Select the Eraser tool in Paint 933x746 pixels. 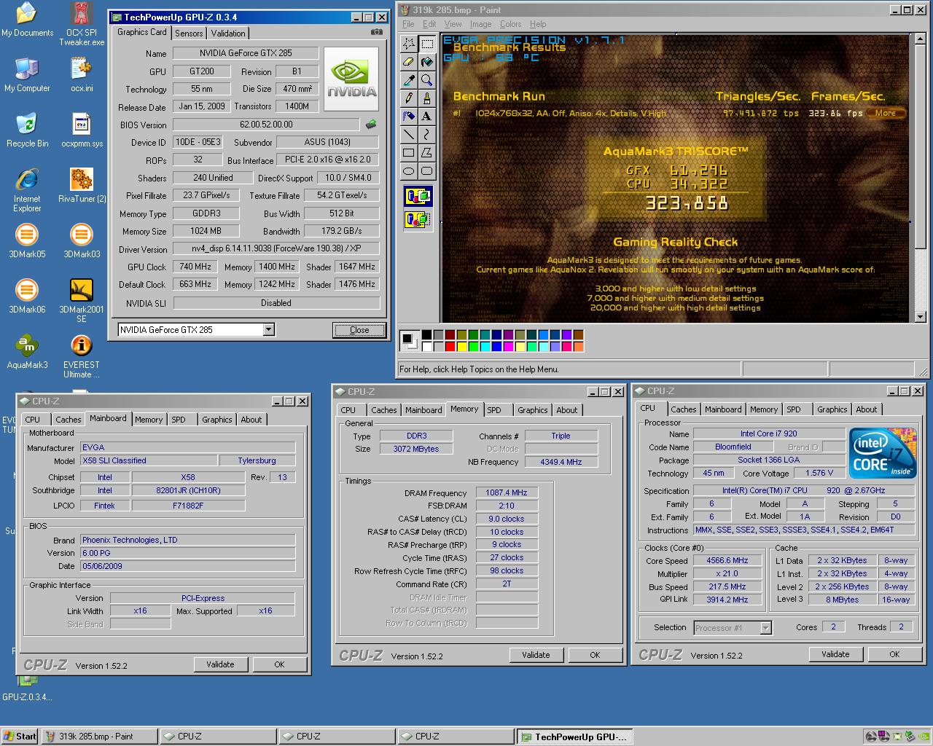click(x=409, y=62)
